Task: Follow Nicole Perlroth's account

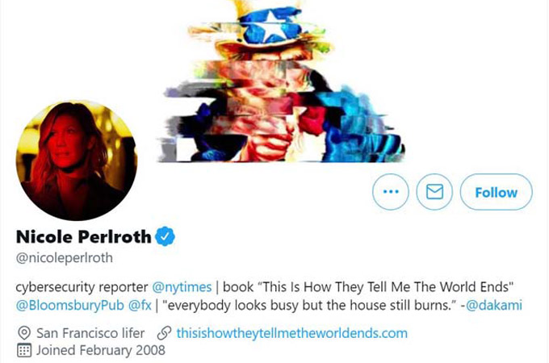Action: coord(497,192)
